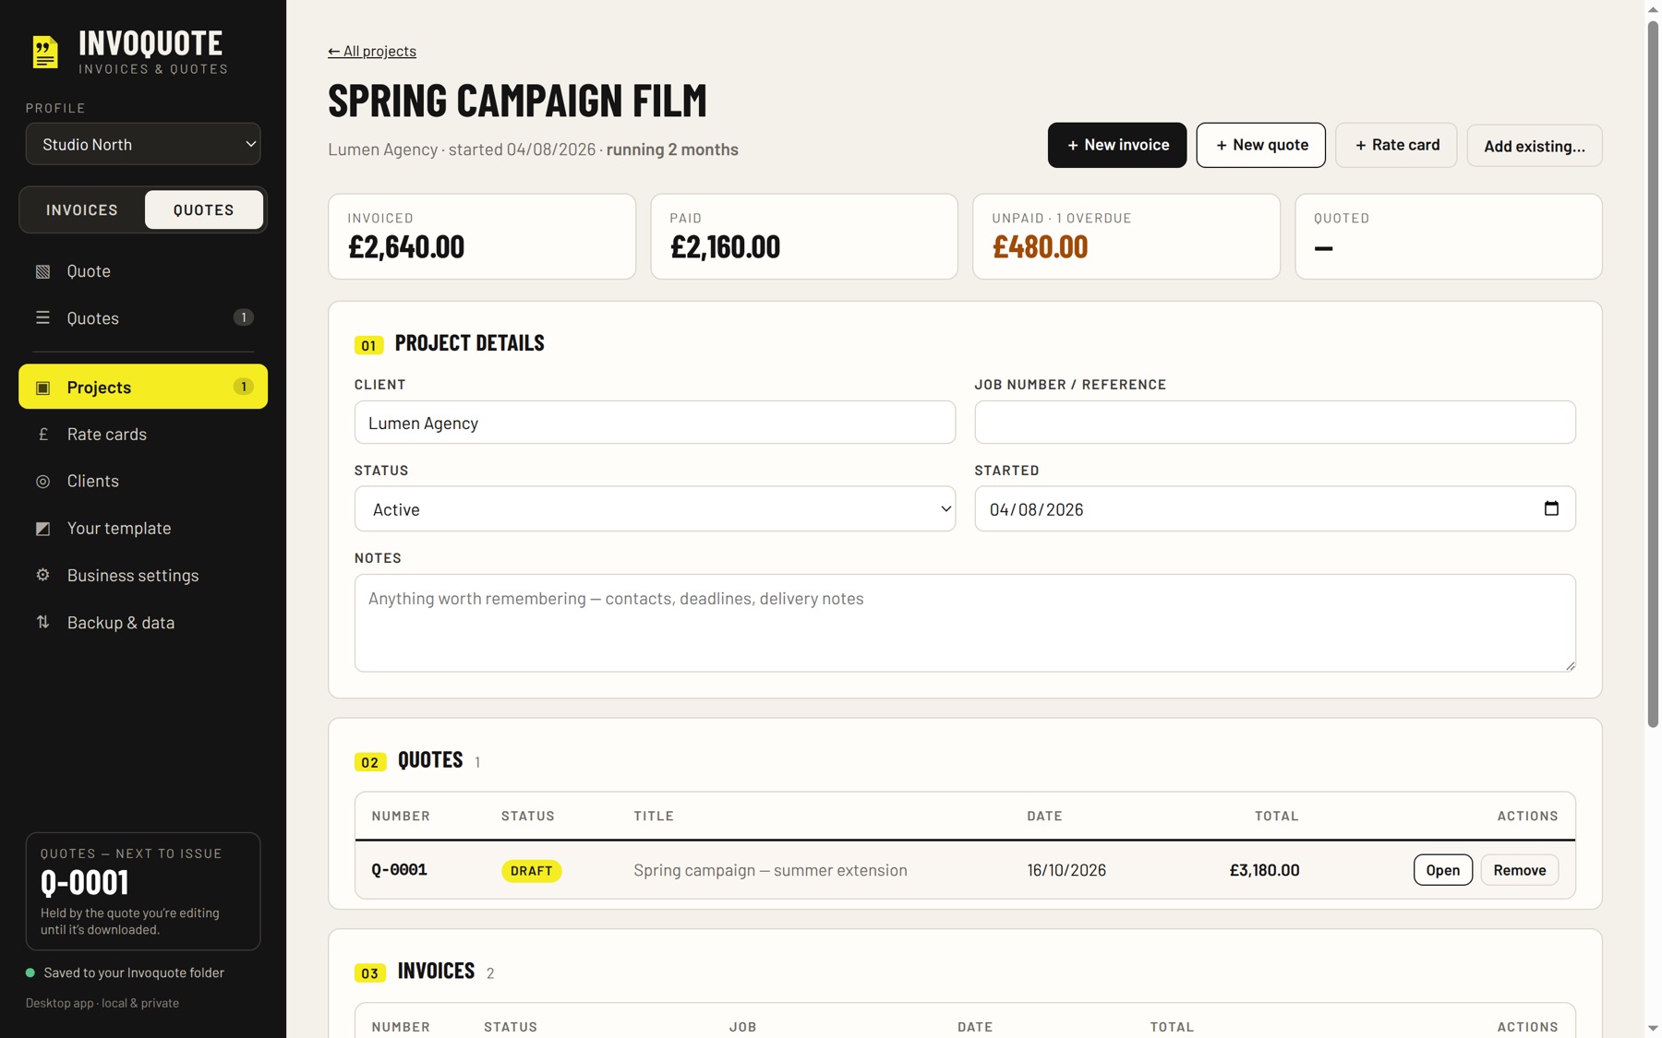Click the Backup & data arrows icon
Screen dimensions: 1662x1038
click(x=42, y=622)
